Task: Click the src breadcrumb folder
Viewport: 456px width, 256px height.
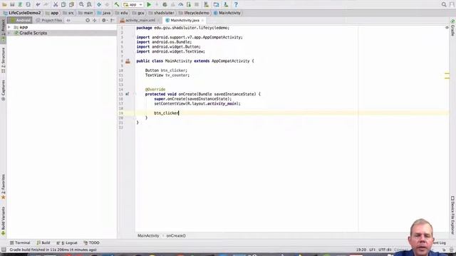Action: pos(68,13)
